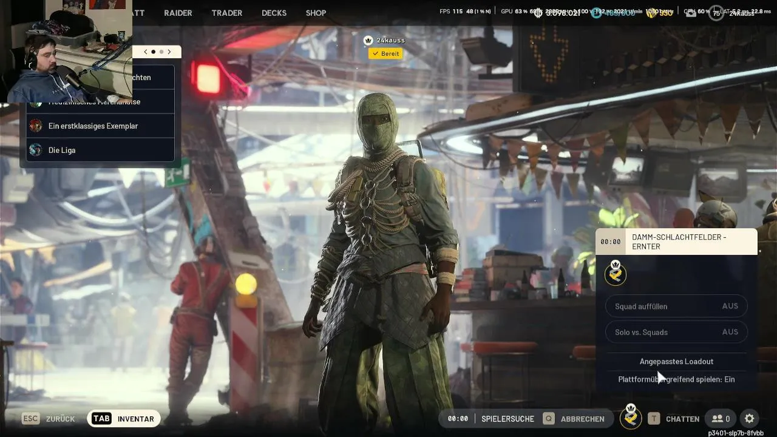Click the teal currency icon in top bar
777x437 pixels.
[x=597, y=13]
